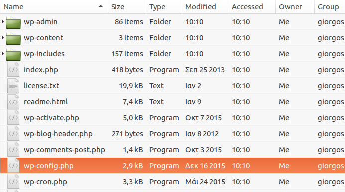
Task: Expand the wp-content folder tree arrow
Action: coord(3,38)
